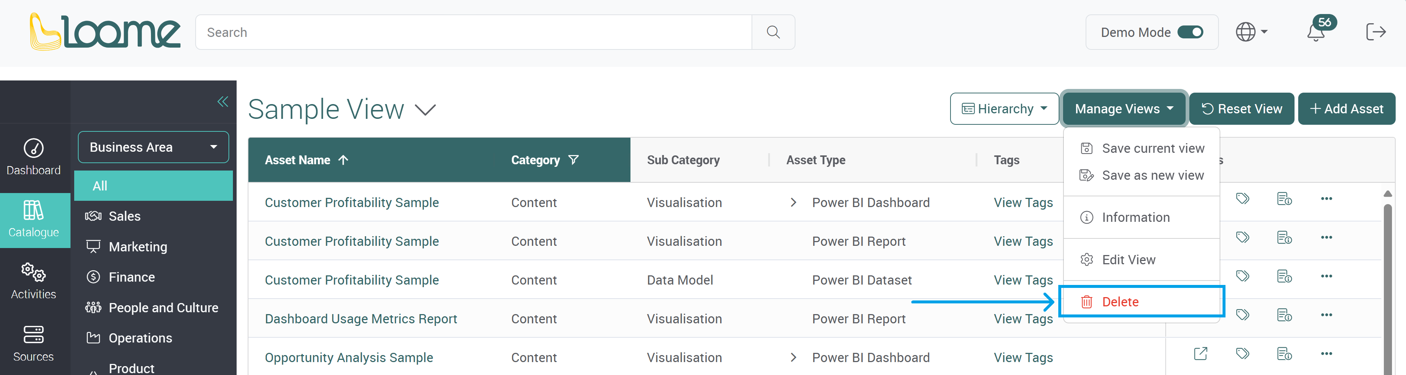Open the Activities section
The image size is (1406, 375).
(x=34, y=281)
